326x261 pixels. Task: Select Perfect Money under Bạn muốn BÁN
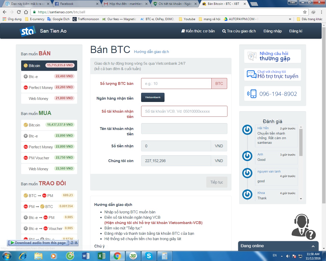[49, 87]
